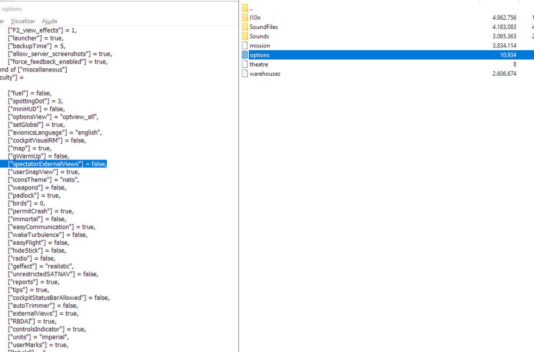This screenshot has width=534, height=352.
Task: Click the "tips" = true line
Action: click(29, 290)
